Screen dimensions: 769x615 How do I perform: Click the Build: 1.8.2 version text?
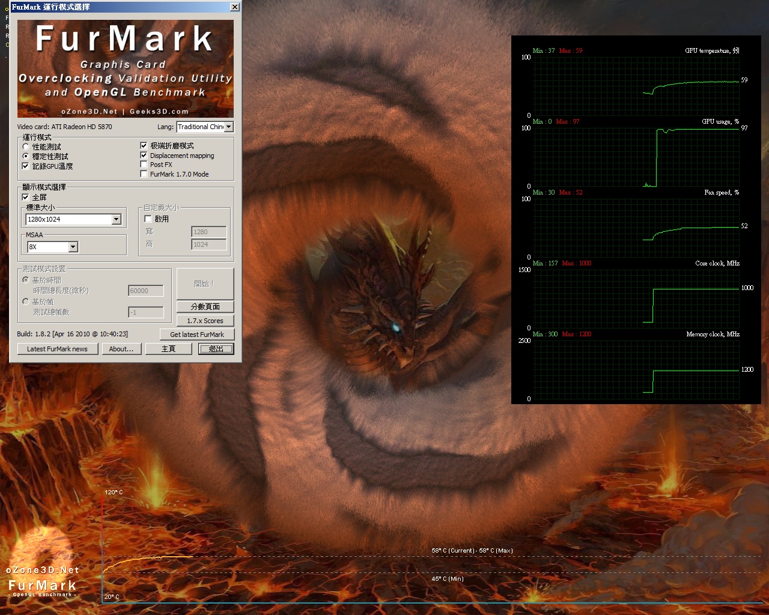(72, 334)
